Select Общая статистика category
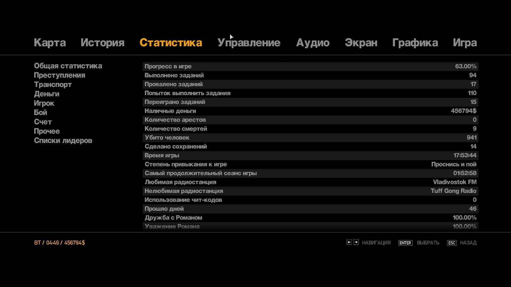511x287 pixels. (68, 66)
